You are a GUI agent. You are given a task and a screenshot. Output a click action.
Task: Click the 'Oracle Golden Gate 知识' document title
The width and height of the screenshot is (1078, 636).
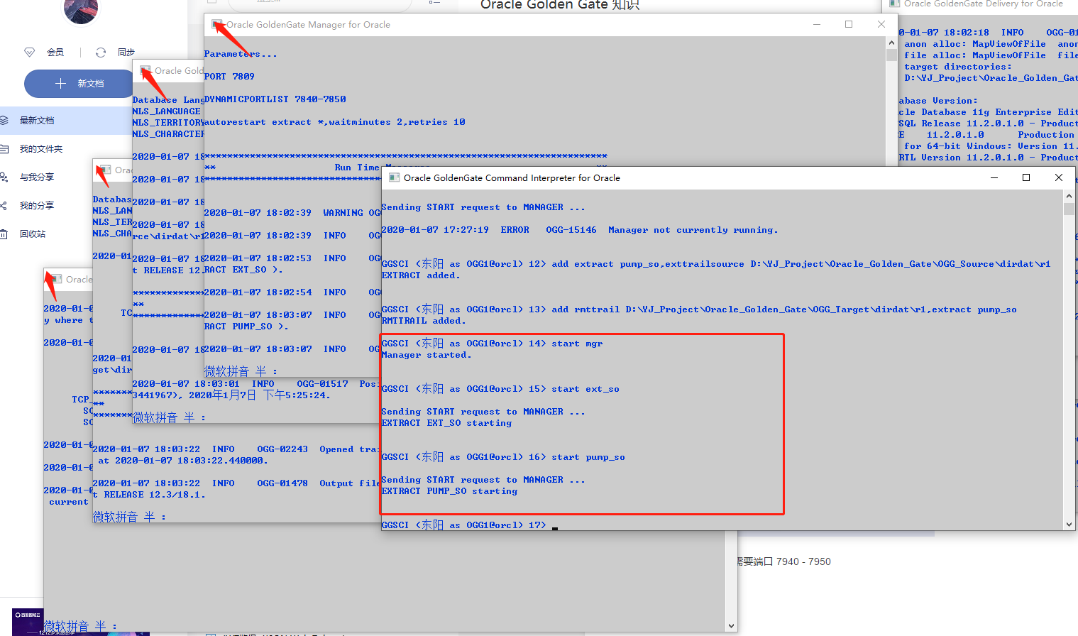click(560, 5)
